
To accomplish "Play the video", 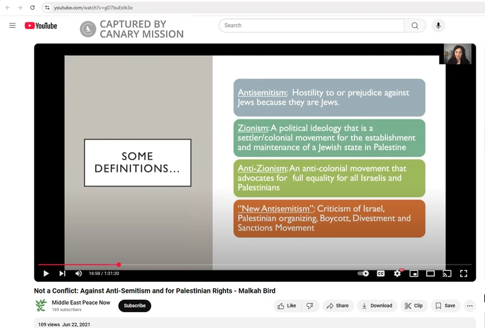I will click(46, 273).
